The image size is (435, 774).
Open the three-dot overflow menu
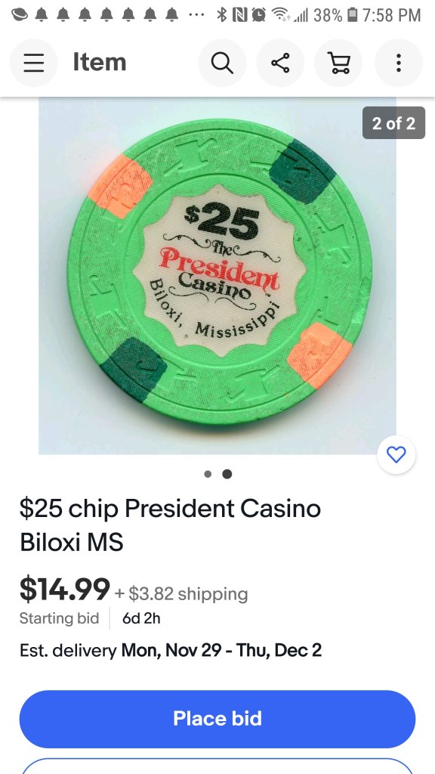point(399,63)
